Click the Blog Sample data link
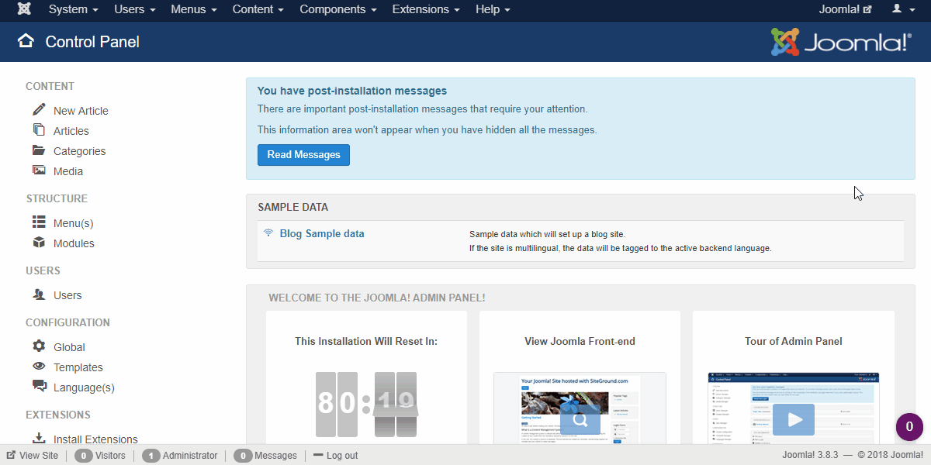Image resolution: width=931 pixels, height=465 pixels. 322,233
